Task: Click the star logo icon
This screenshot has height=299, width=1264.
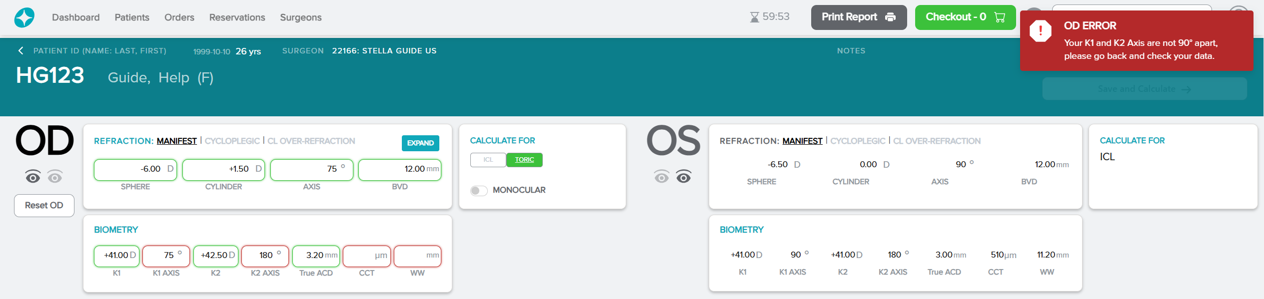Action: point(24,17)
